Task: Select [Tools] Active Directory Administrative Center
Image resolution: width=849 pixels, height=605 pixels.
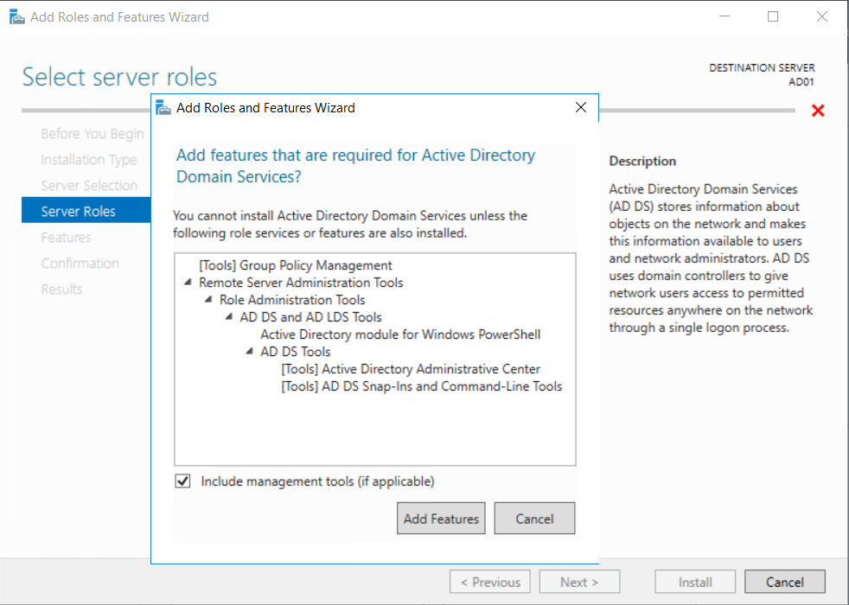Action: (411, 369)
